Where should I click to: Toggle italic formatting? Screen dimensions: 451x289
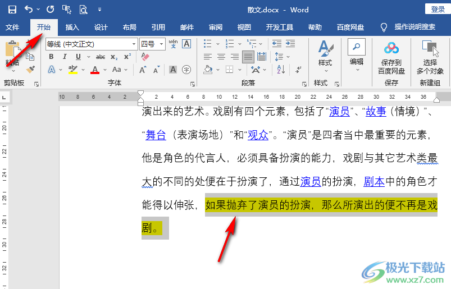[65, 57]
